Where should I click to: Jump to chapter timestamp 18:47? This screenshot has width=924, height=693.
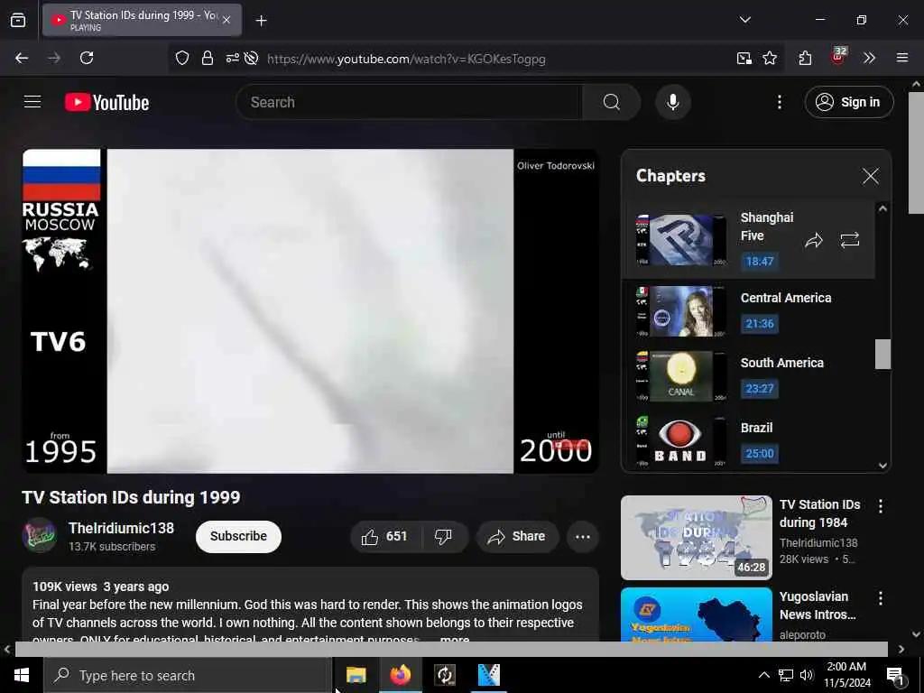759,261
